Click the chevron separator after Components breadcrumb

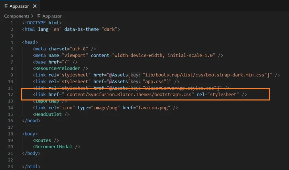(32, 16)
